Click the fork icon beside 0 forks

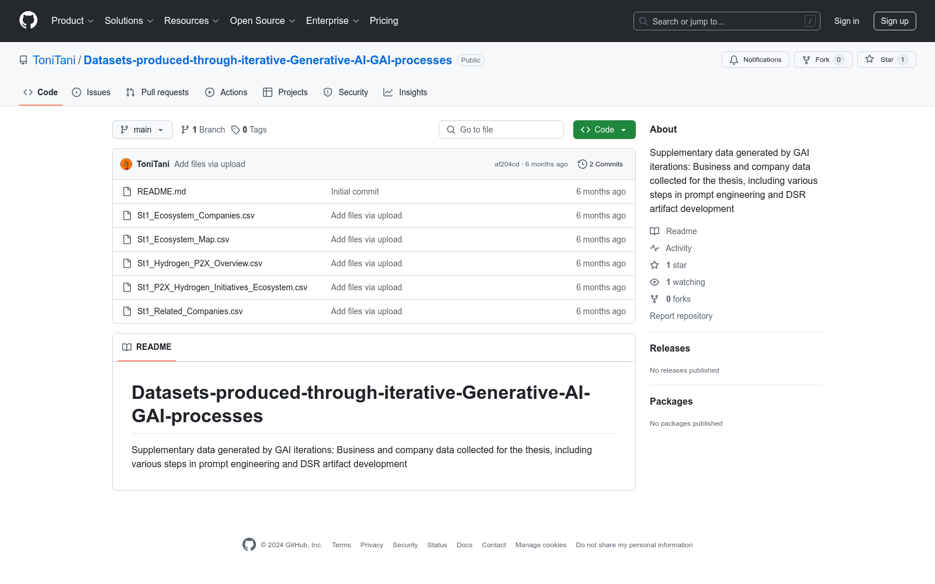click(x=654, y=299)
